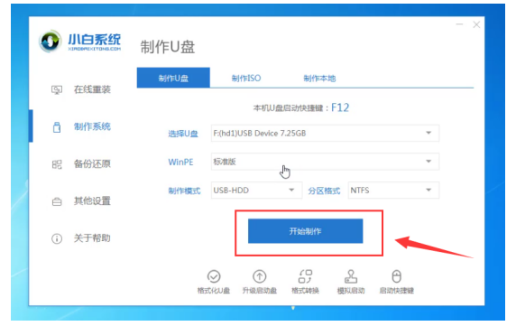Minimize the 小白系统 window

pos(459,24)
